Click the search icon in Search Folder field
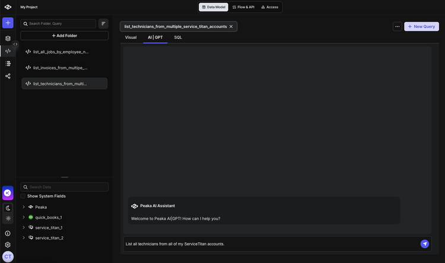 click(x=26, y=24)
